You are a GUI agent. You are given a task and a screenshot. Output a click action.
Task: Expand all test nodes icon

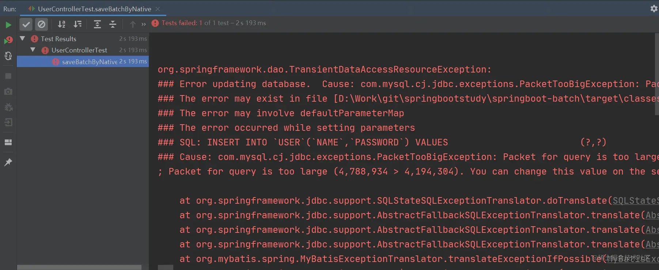[x=97, y=24]
